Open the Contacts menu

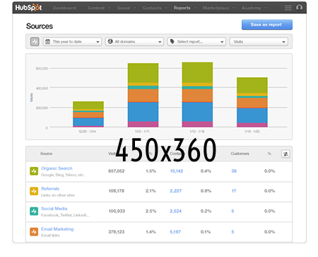(155, 8)
